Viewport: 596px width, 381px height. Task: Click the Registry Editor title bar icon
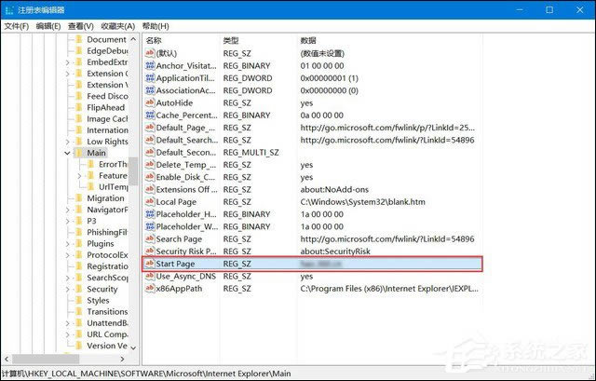point(9,8)
